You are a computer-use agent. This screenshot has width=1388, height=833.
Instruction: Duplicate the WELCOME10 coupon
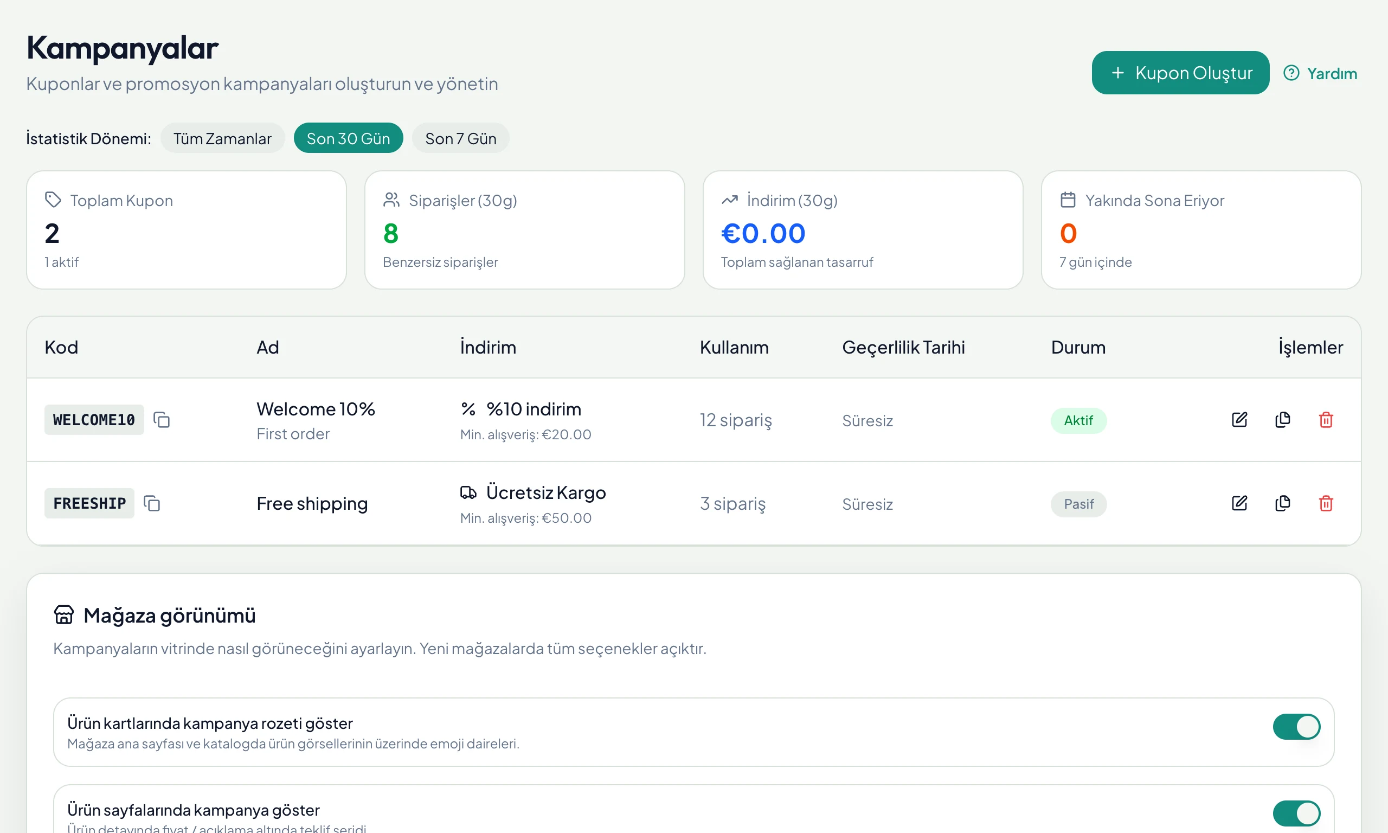click(x=1282, y=420)
